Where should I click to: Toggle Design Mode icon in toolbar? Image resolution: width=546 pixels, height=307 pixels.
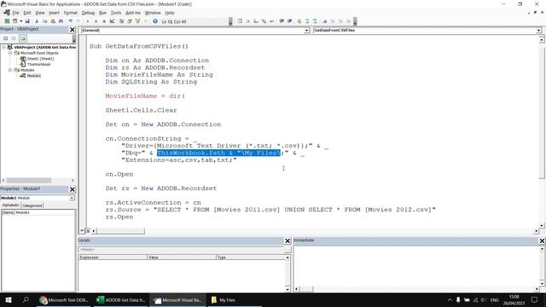pos(112,21)
